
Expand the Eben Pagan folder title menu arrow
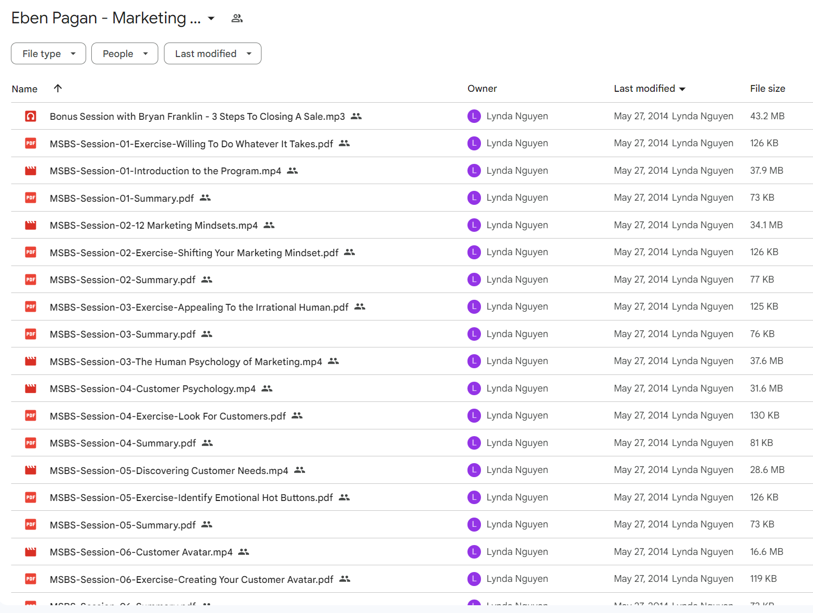point(211,19)
